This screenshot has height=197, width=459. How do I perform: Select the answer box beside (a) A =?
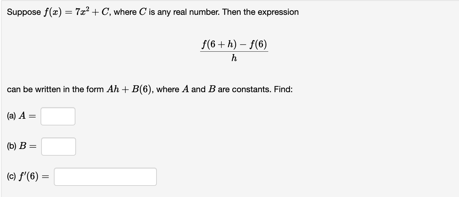pyautogui.click(x=58, y=116)
